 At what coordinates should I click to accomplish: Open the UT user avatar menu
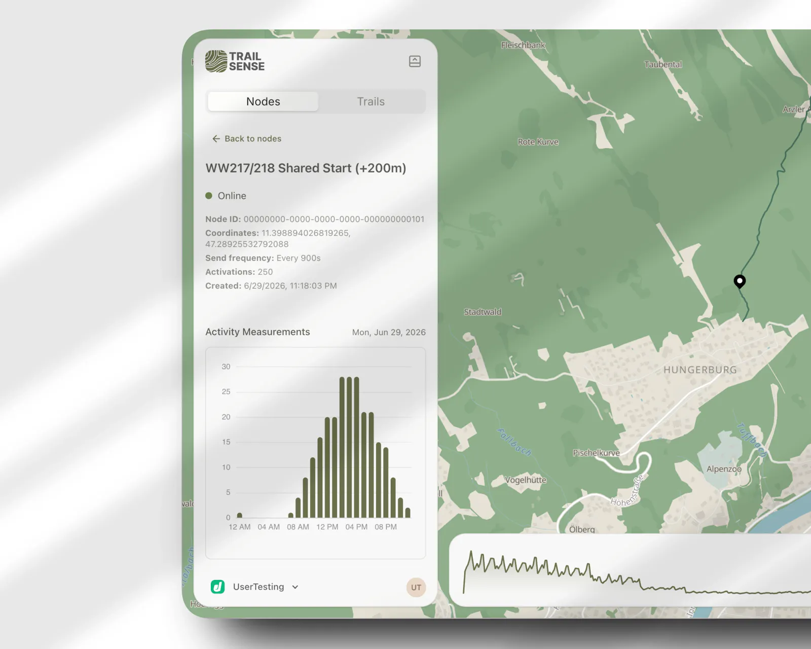[416, 587]
